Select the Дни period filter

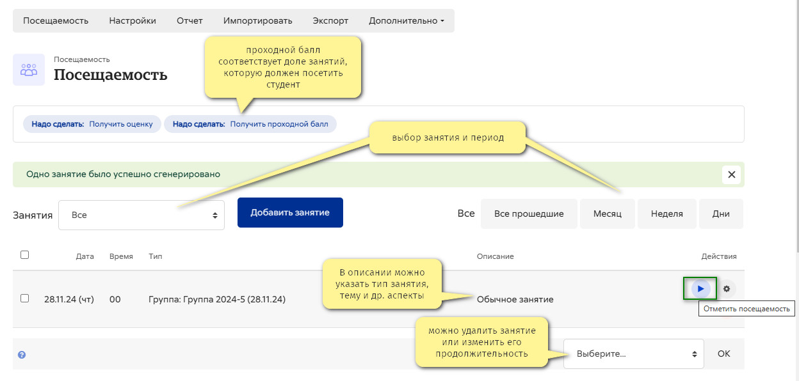tap(721, 214)
